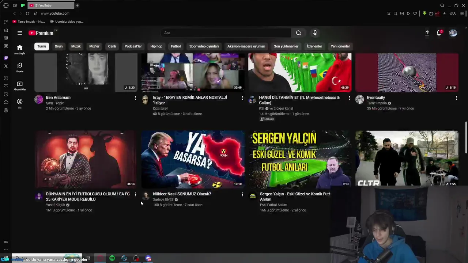Open Twitch in the Opera GX sidebar
The image size is (468, 263).
6,58
